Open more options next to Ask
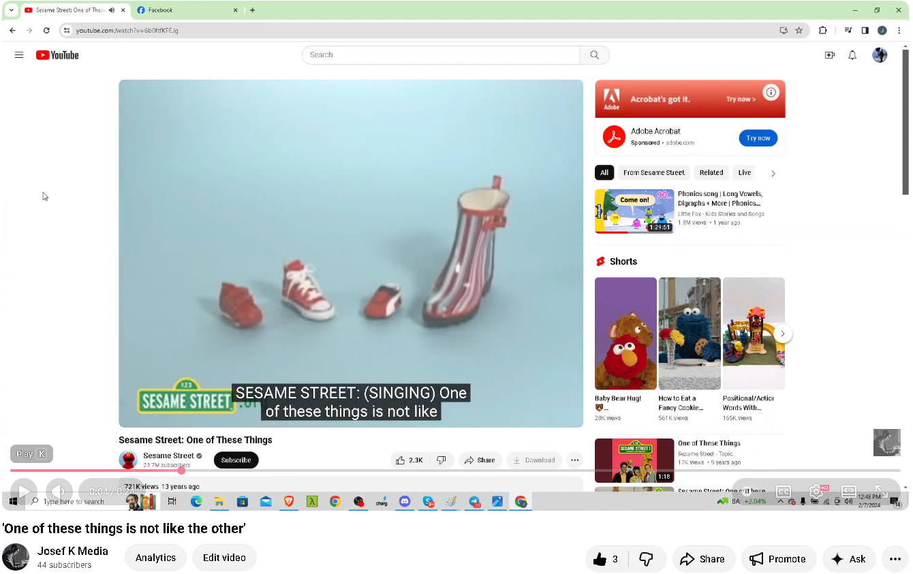The image size is (913, 574). [895, 559]
